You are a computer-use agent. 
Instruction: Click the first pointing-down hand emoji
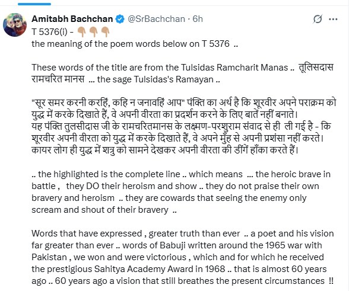pyautogui.click(x=81, y=32)
